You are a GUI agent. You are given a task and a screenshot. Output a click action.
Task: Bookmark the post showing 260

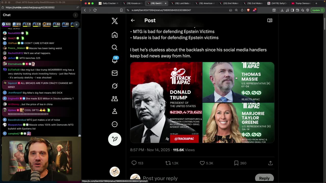click(x=236, y=163)
